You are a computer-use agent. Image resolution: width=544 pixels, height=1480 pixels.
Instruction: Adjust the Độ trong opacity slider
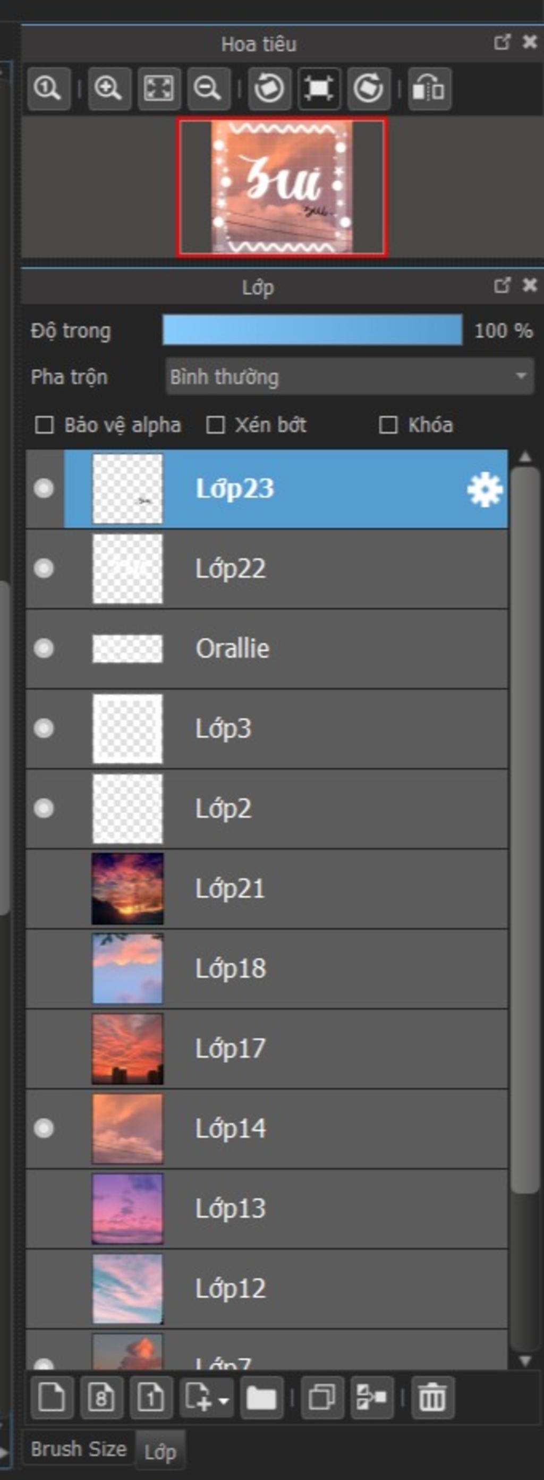312,330
